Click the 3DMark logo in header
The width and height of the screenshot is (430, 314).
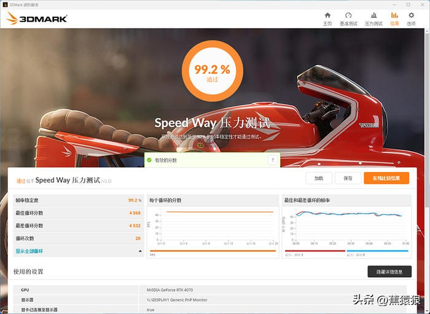pyautogui.click(x=37, y=18)
